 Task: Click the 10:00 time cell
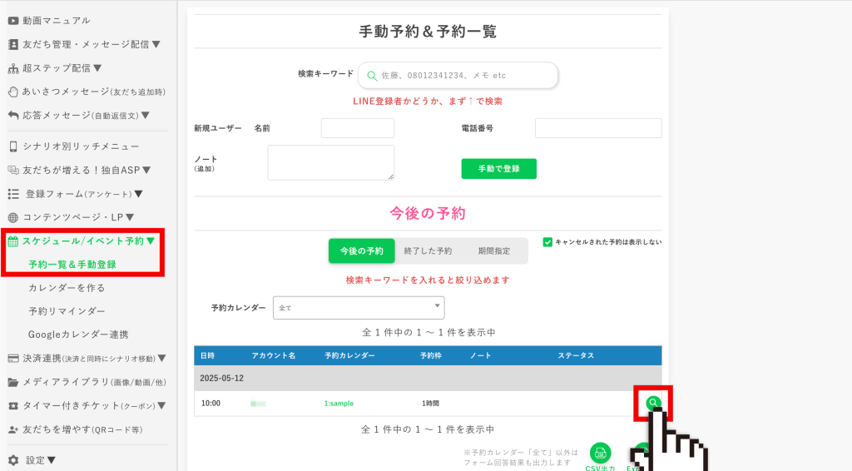pyautogui.click(x=211, y=404)
